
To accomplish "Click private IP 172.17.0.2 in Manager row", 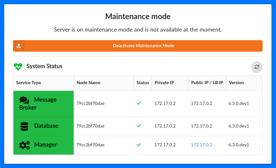I will (165, 145).
